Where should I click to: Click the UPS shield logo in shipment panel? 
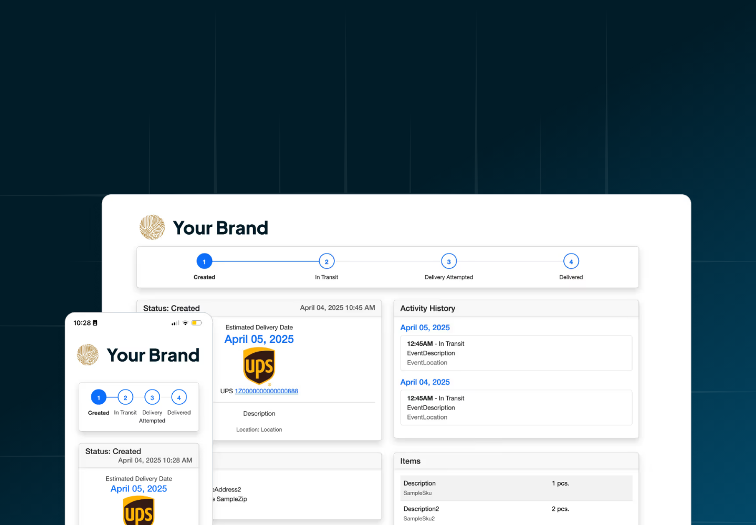[259, 366]
